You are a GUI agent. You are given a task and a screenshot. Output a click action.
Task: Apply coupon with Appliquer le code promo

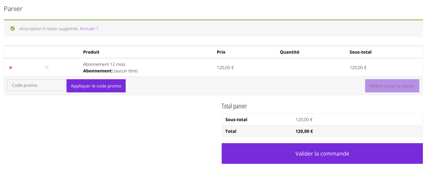tap(96, 86)
